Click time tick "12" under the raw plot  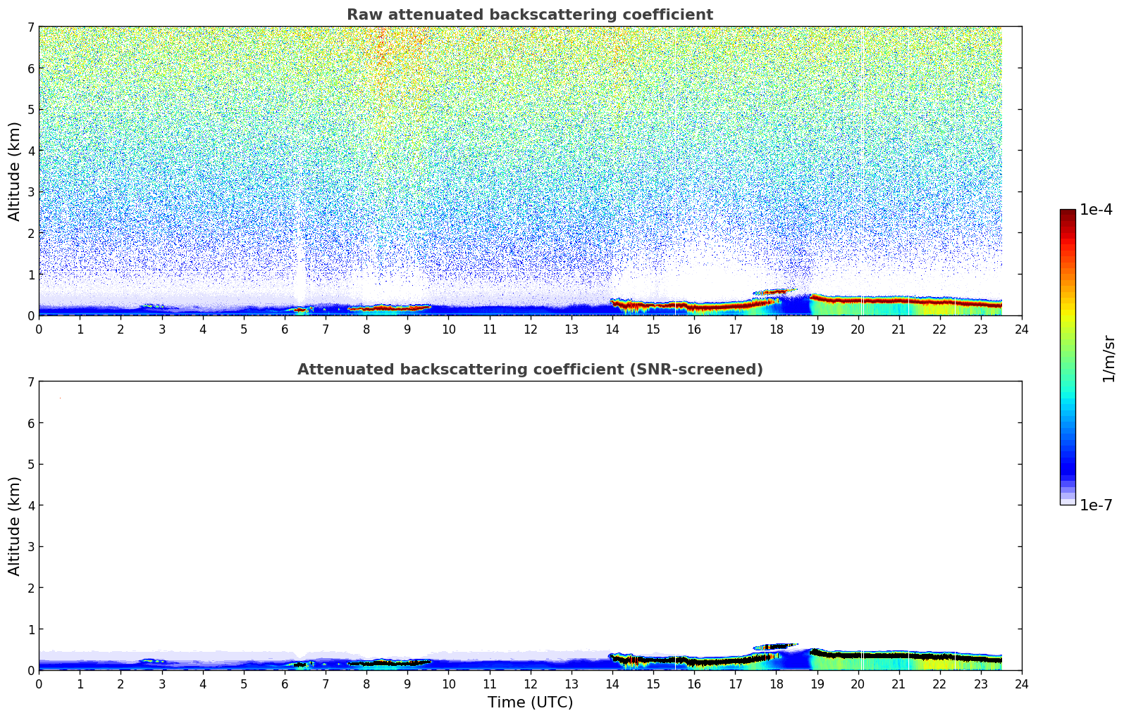pos(530,329)
